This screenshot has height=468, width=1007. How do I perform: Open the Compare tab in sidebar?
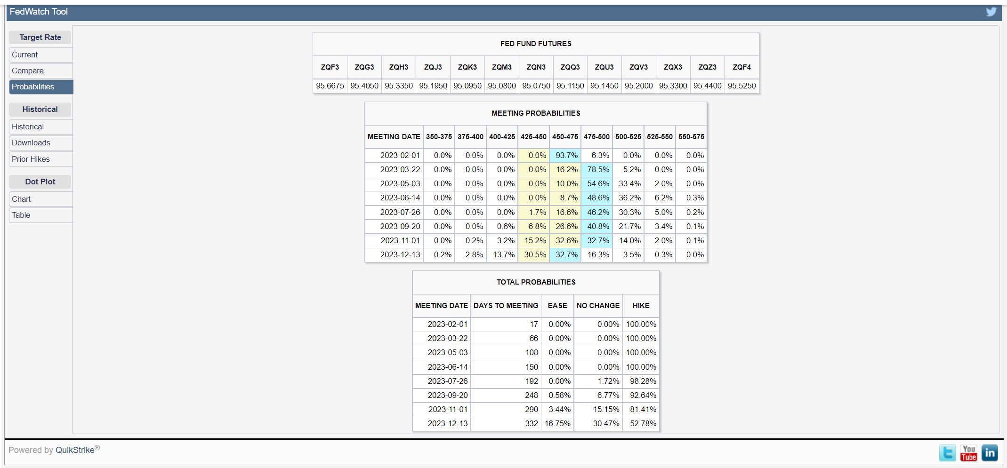click(x=41, y=71)
